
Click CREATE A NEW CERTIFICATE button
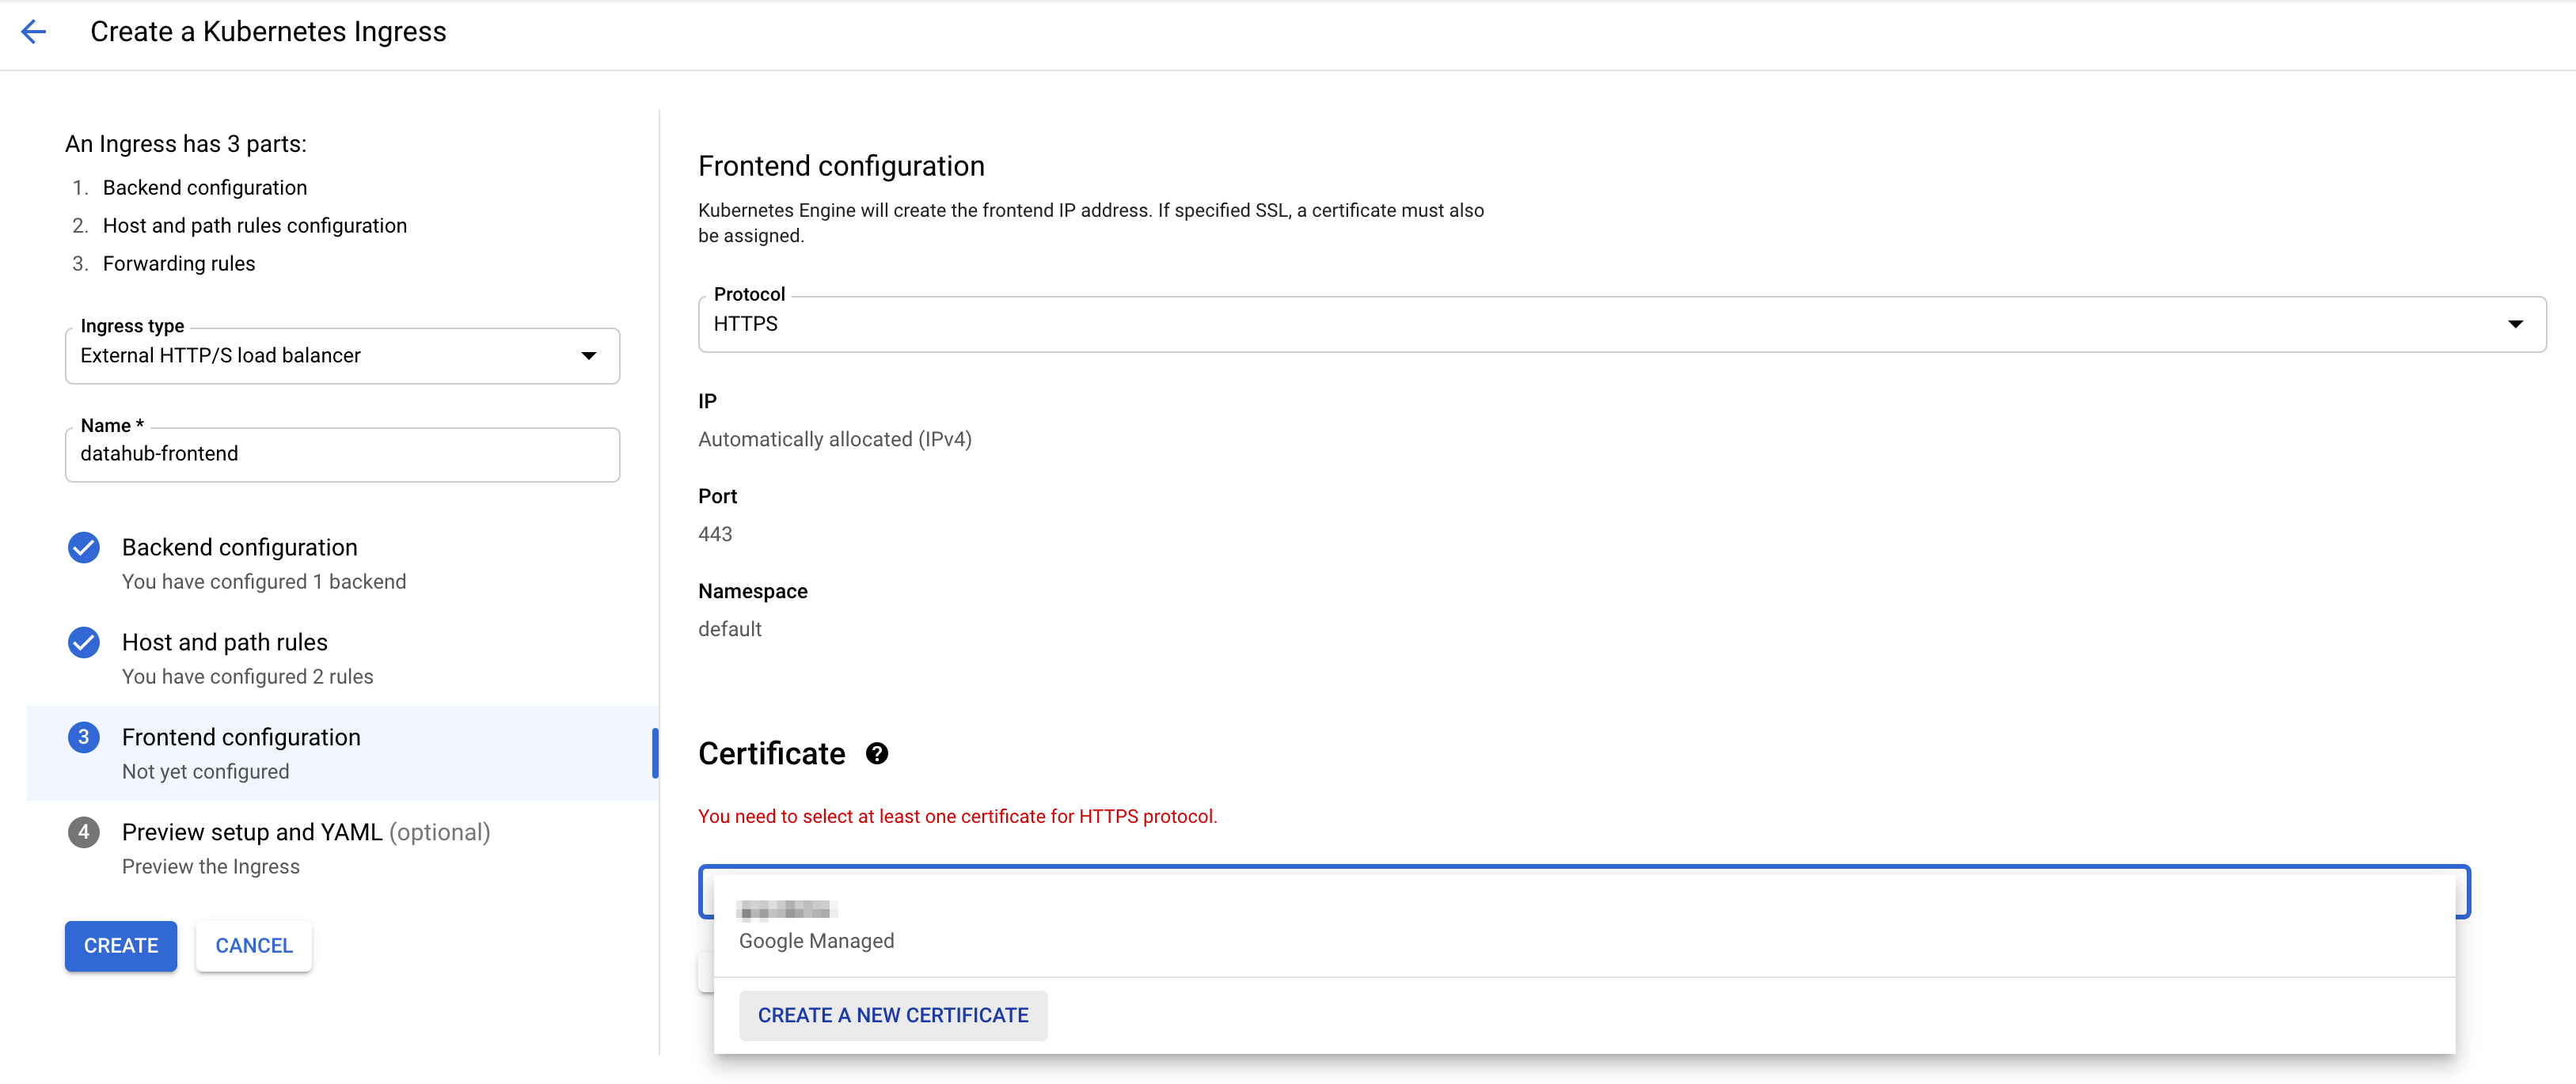893,1015
